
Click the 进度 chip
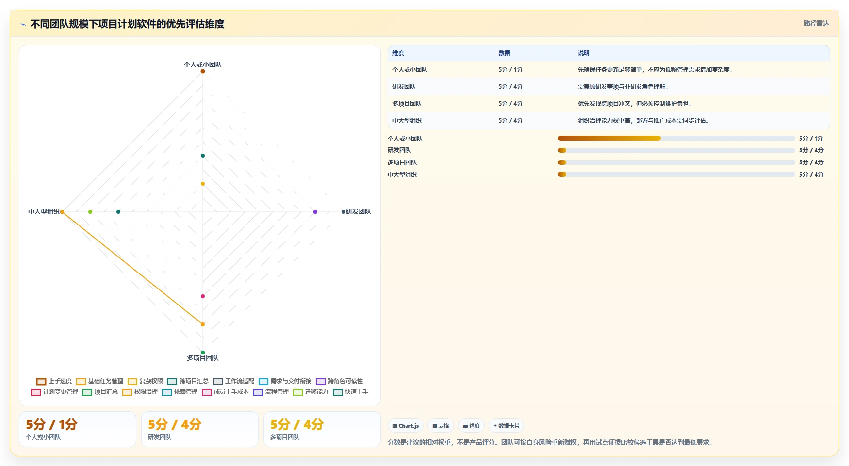(x=471, y=426)
